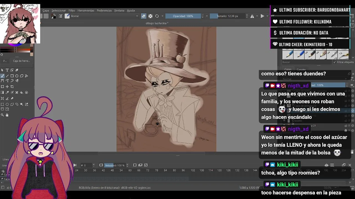This screenshot has width=355, height=199.
Task: Click the Tamaño size spinner arrows
Action: click(247, 16)
